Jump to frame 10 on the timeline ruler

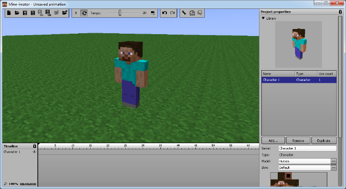point(73,146)
